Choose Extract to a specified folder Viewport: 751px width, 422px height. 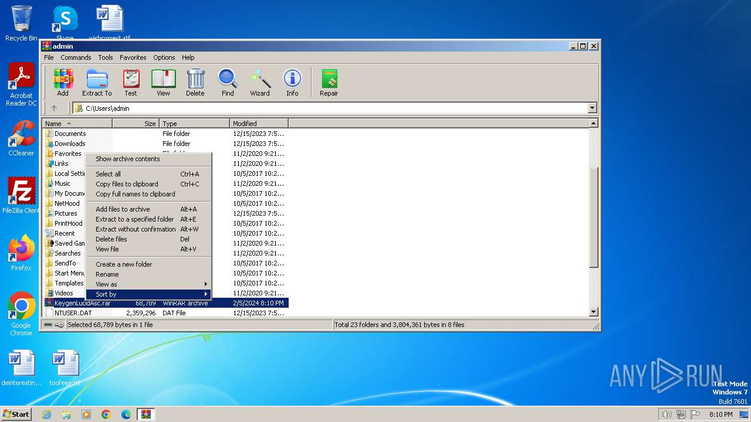(135, 219)
